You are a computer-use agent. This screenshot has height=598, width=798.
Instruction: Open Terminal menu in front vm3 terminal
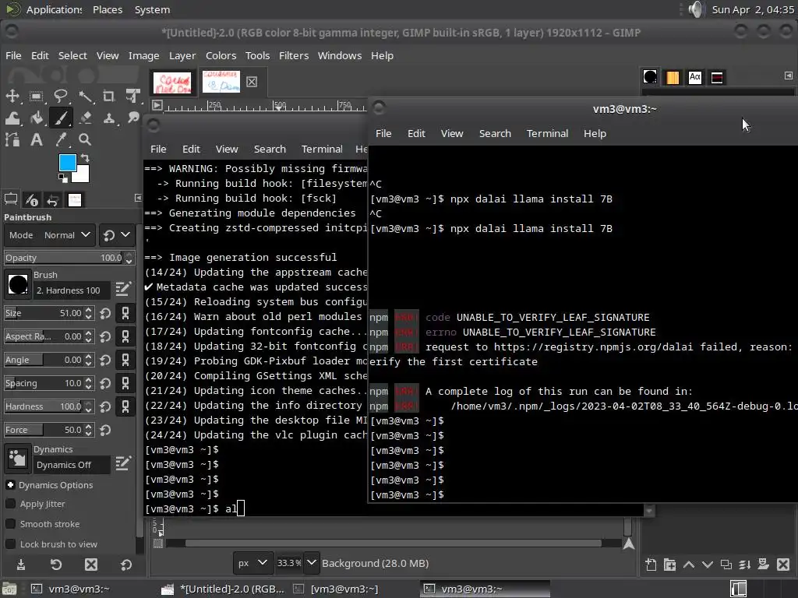tap(547, 133)
